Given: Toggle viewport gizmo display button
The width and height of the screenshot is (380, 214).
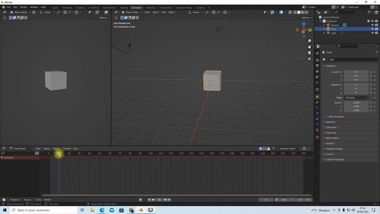Looking at the screenshot, I should click(x=273, y=12).
